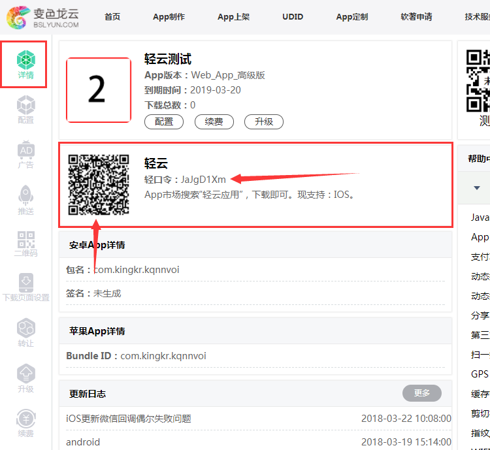The height and width of the screenshot is (450, 490).
Task: Click the 升级 pill button under 轻云测试
Action: pyautogui.click(x=264, y=121)
